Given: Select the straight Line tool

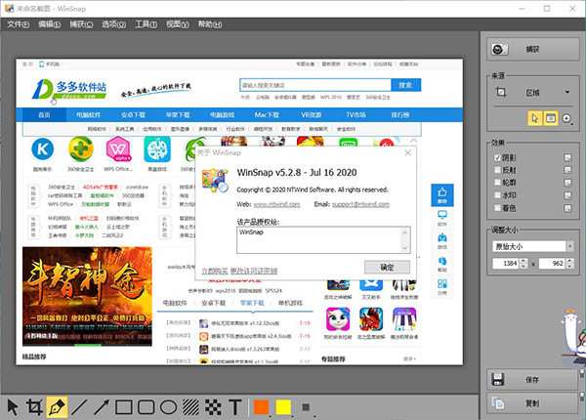Looking at the screenshot, I should (79, 407).
